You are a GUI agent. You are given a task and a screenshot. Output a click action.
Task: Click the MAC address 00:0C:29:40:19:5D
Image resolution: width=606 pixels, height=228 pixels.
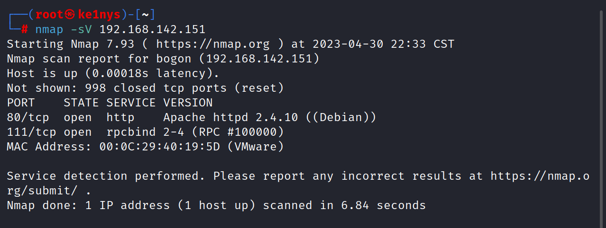coord(159,147)
